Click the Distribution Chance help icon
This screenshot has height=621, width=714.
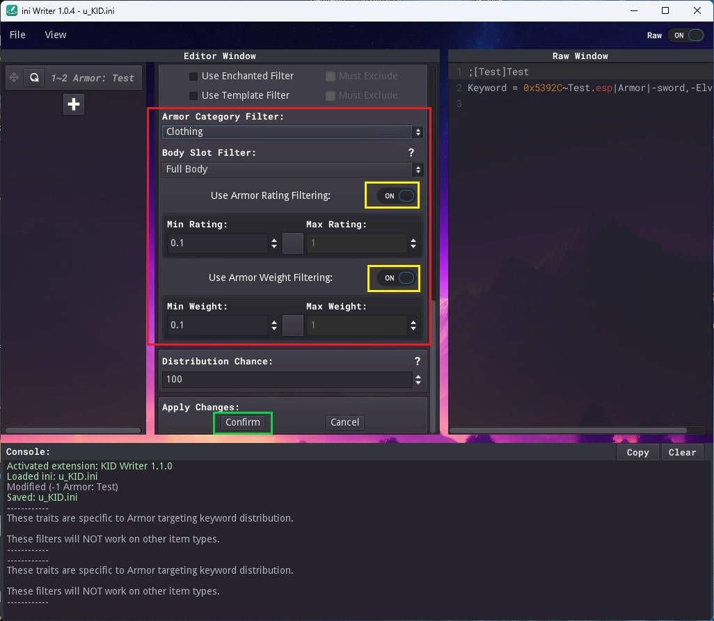(x=417, y=361)
